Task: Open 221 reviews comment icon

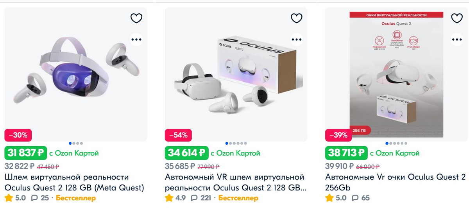Action: 195,198
